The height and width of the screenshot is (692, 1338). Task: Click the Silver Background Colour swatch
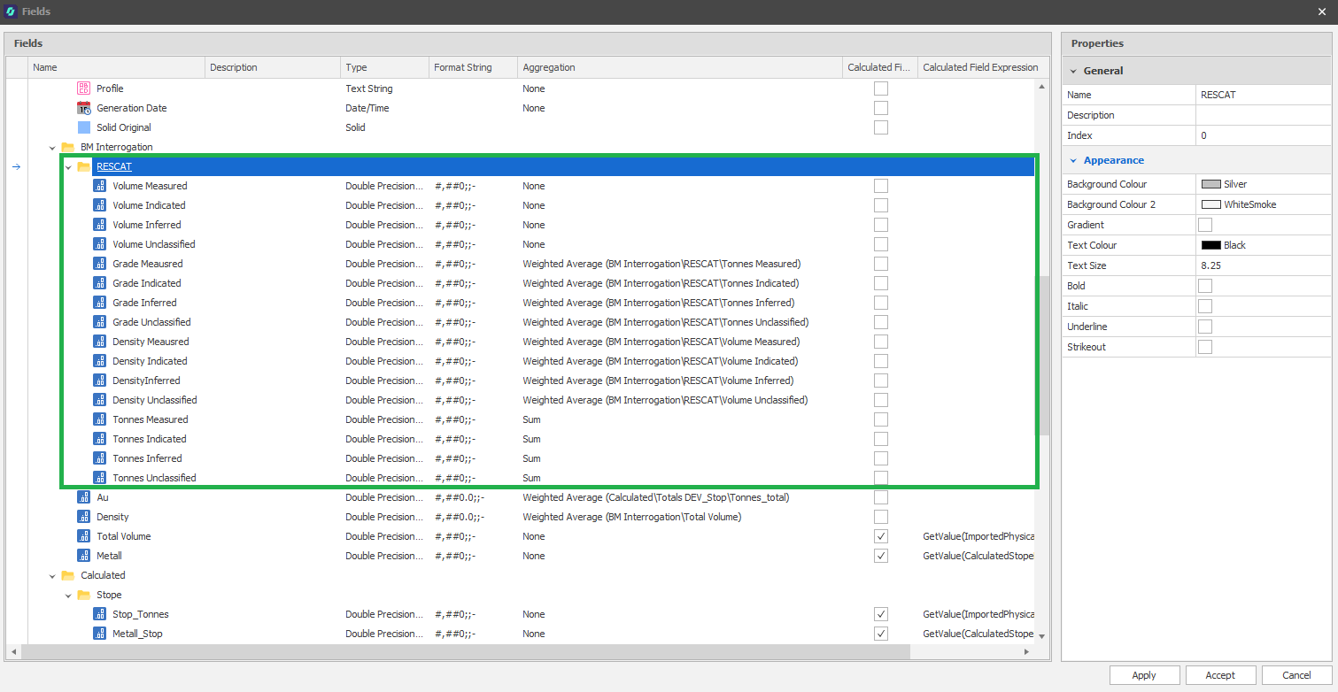coord(1210,184)
